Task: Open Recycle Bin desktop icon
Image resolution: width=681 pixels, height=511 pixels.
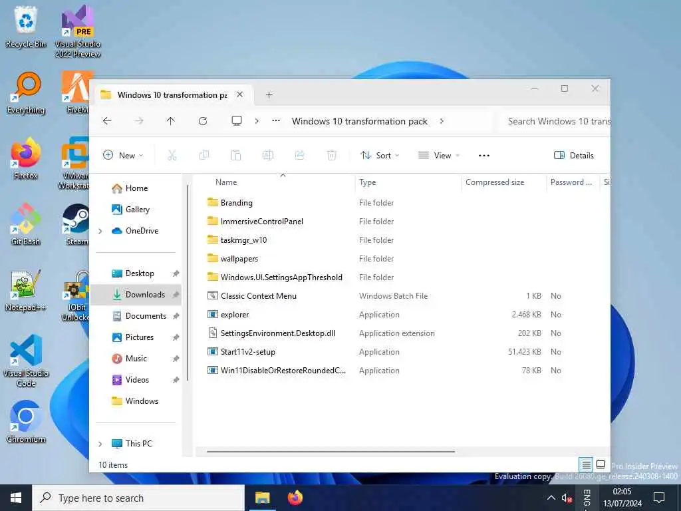Action: click(26, 27)
